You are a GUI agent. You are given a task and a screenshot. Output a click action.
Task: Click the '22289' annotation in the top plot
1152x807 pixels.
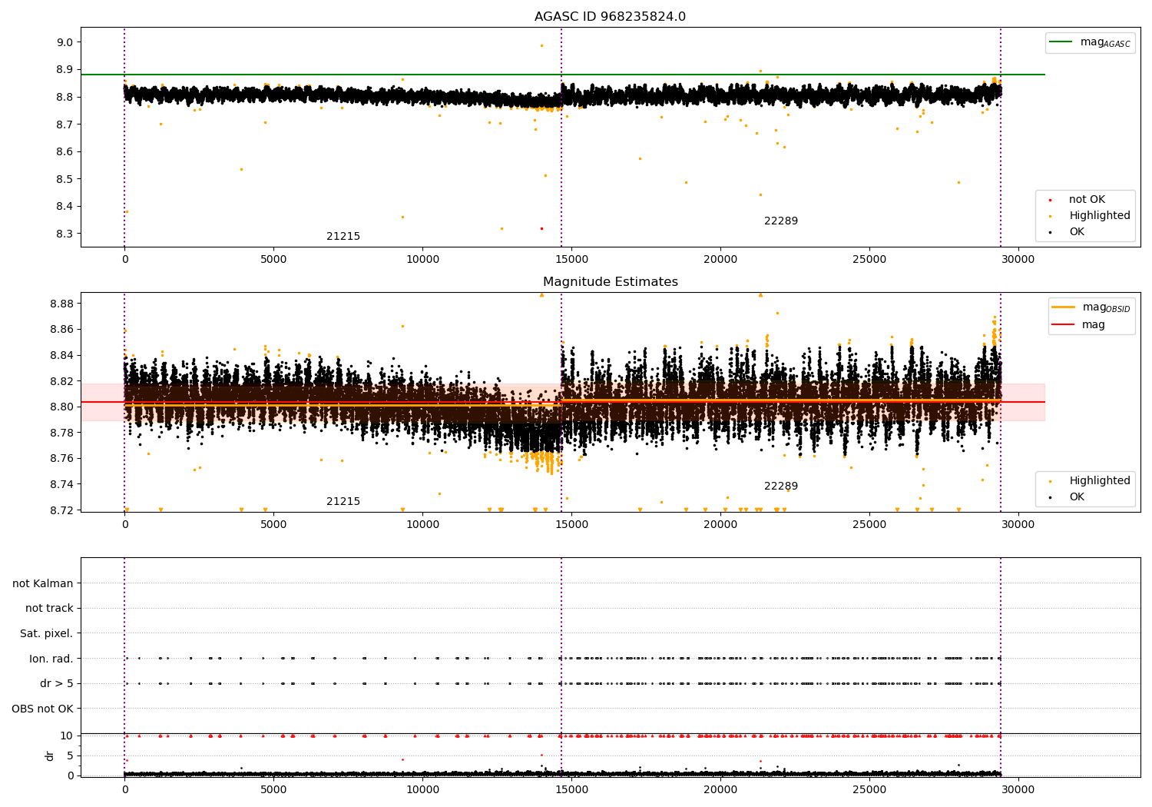pyautogui.click(x=781, y=221)
